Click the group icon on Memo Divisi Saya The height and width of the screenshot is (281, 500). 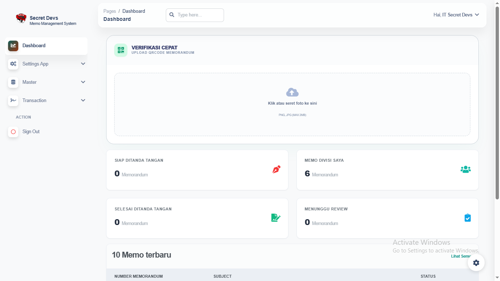465,169
